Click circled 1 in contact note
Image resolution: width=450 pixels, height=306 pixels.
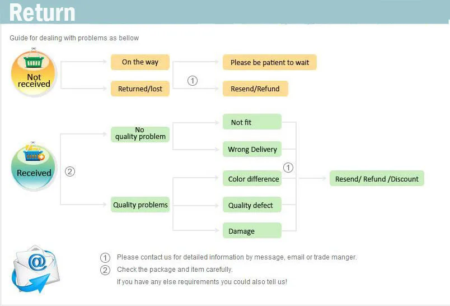[105, 258]
